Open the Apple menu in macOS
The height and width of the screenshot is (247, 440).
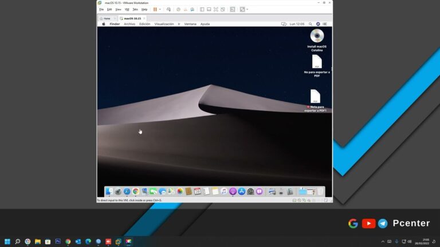coord(104,24)
